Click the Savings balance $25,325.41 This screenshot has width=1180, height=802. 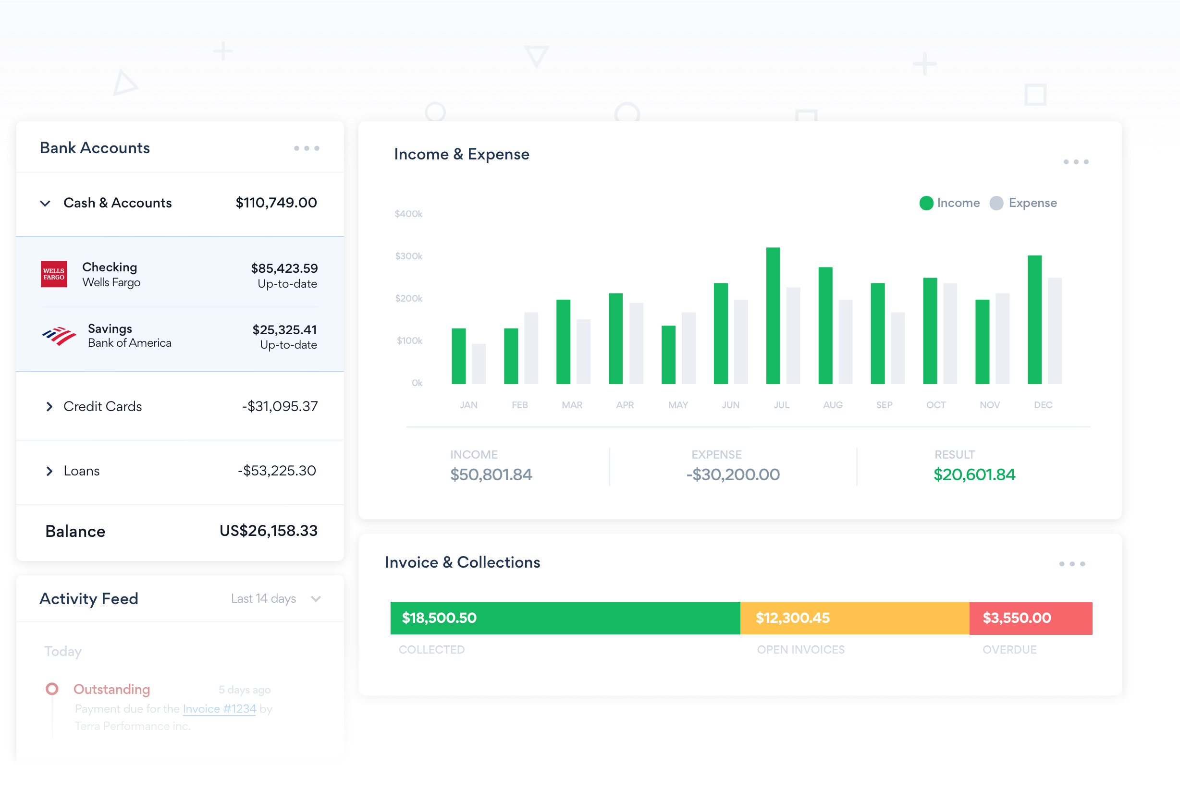tap(285, 329)
